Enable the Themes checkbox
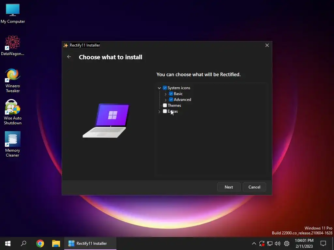The height and width of the screenshot is (250, 334). tap(165, 105)
